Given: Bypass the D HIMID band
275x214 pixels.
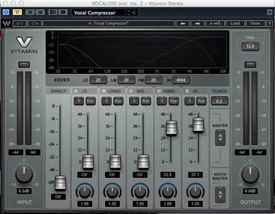Looking at the screenshot, I should [x=174, y=101].
